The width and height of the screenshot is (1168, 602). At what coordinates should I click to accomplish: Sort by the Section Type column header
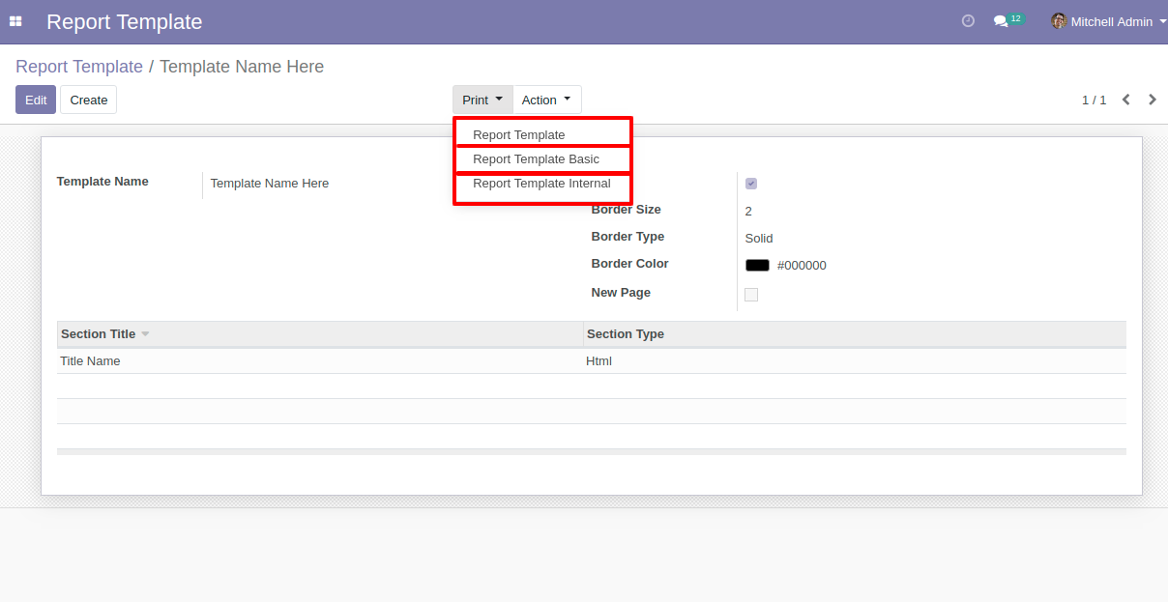click(x=855, y=334)
